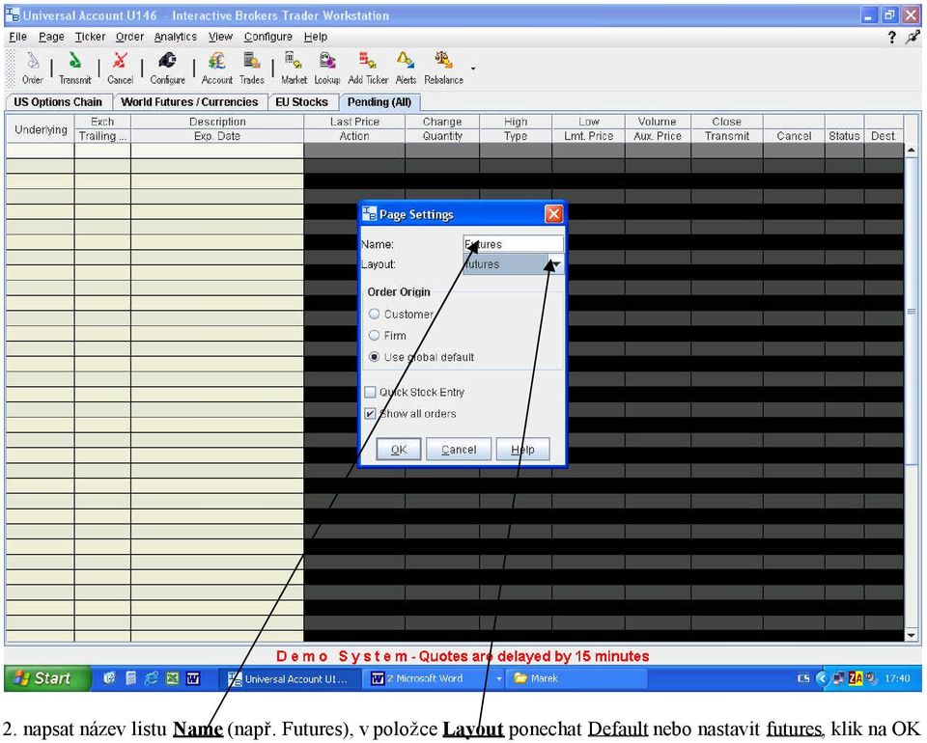Screen dimensions: 927x743
Task: Select the Firm order origin radio button
Action: (375, 336)
